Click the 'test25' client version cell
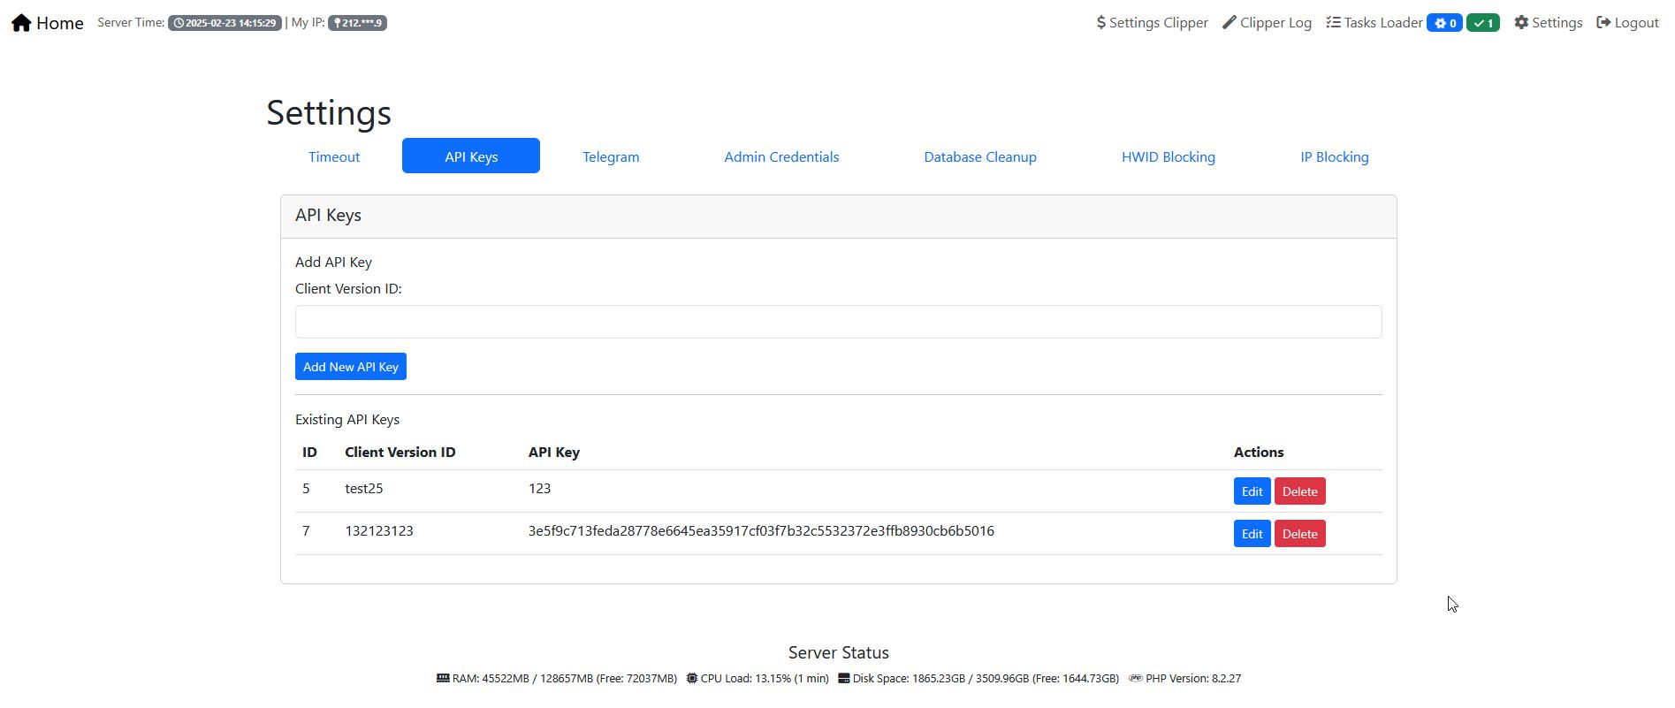Image resolution: width=1675 pixels, height=708 pixels. coord(364,489)
